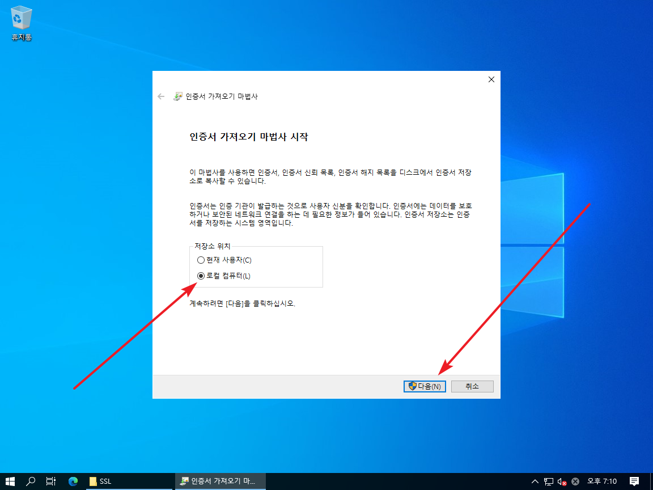This screenshot has width=653, height=490.
Task: Open the Windows Start menu
Action: click(x=10, y=481)
